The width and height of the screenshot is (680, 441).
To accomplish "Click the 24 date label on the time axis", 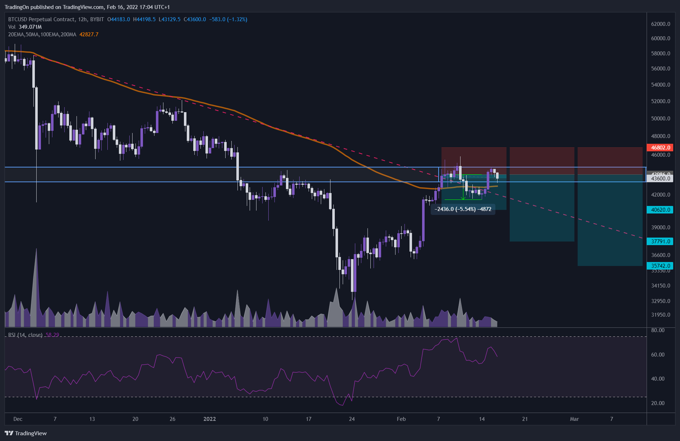I will point(352,419).
